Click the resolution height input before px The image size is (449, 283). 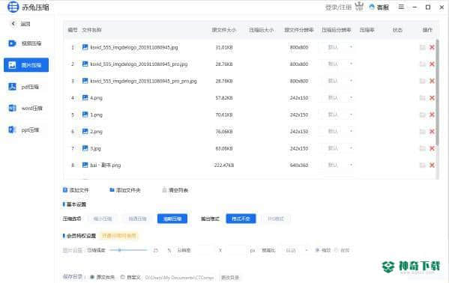click(x=235, y=250)
